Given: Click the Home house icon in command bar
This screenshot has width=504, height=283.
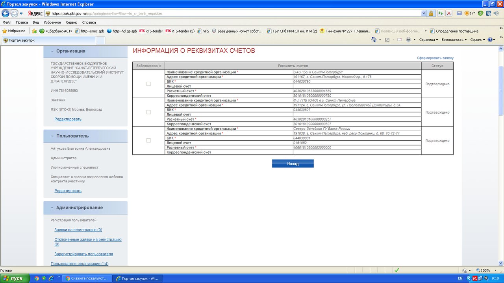Looking at the screenshot, I should (374, 40).
